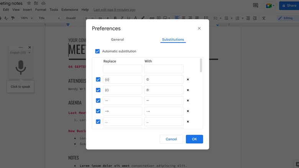Screen dimensions: 299x168
Task: Click the bulleted list icon
Action: click(226, 18)
